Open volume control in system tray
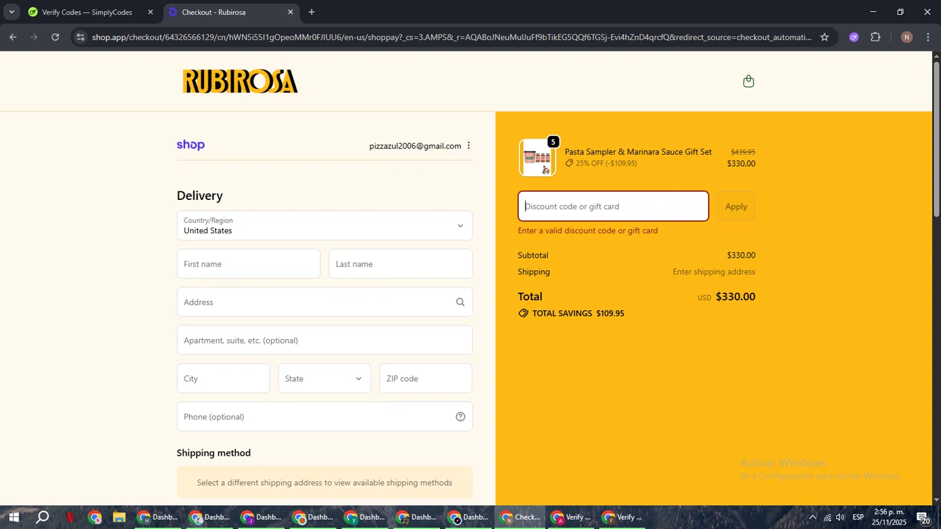 click(841, 518)
